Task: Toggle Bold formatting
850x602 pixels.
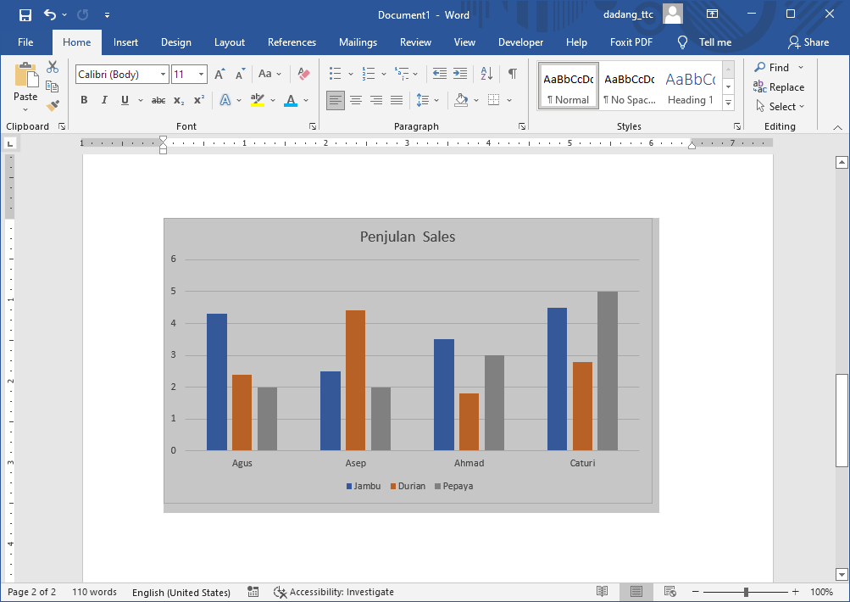Action: [84, 100]
